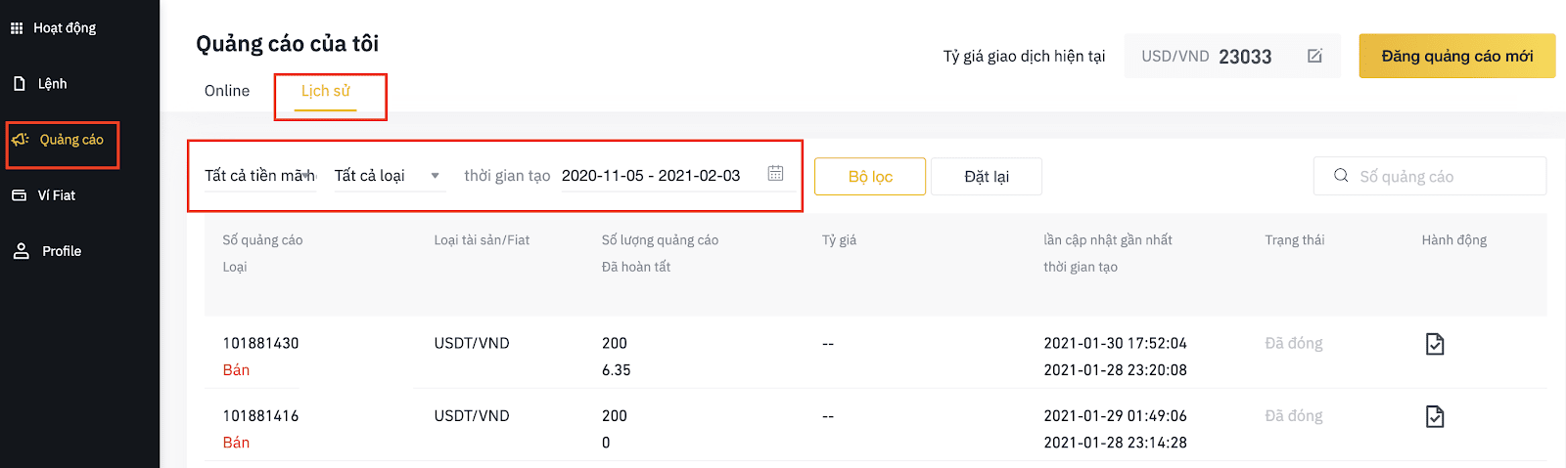This screenshot has width=1566, height=468.
Task: Edit the USD/VND exchange rate
Action: [1314, 56]
